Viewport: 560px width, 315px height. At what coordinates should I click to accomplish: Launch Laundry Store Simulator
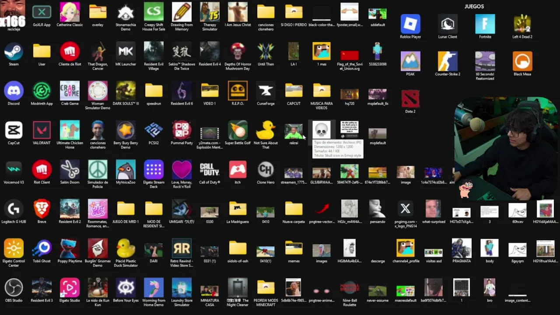coord(182,288)
